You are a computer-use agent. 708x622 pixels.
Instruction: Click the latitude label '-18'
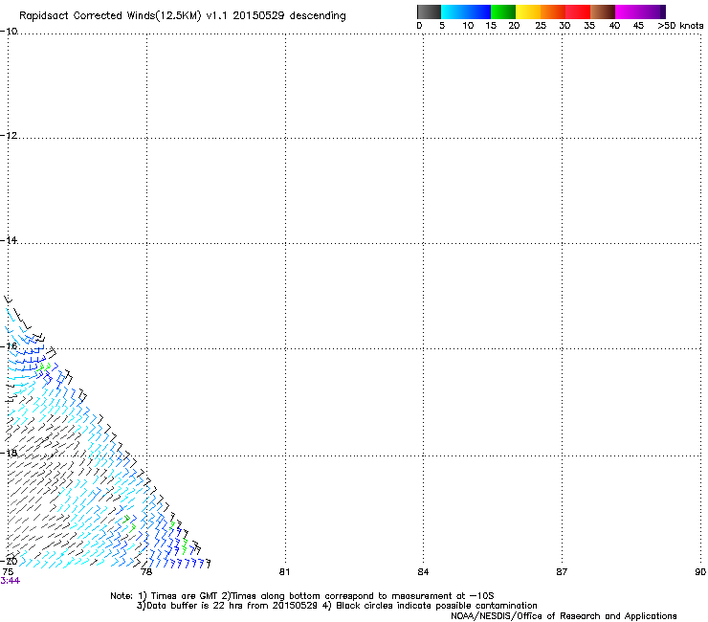pos(9,453)
